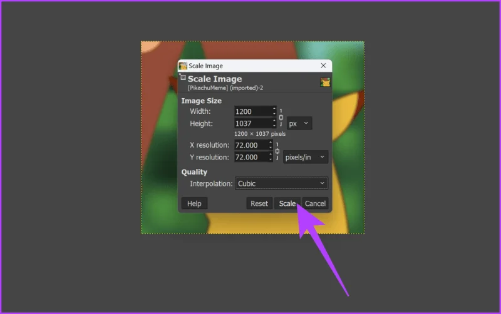Increase Height with the up stepper
The height and width of the screenshot is (314, 501).
tap(274, 121)
